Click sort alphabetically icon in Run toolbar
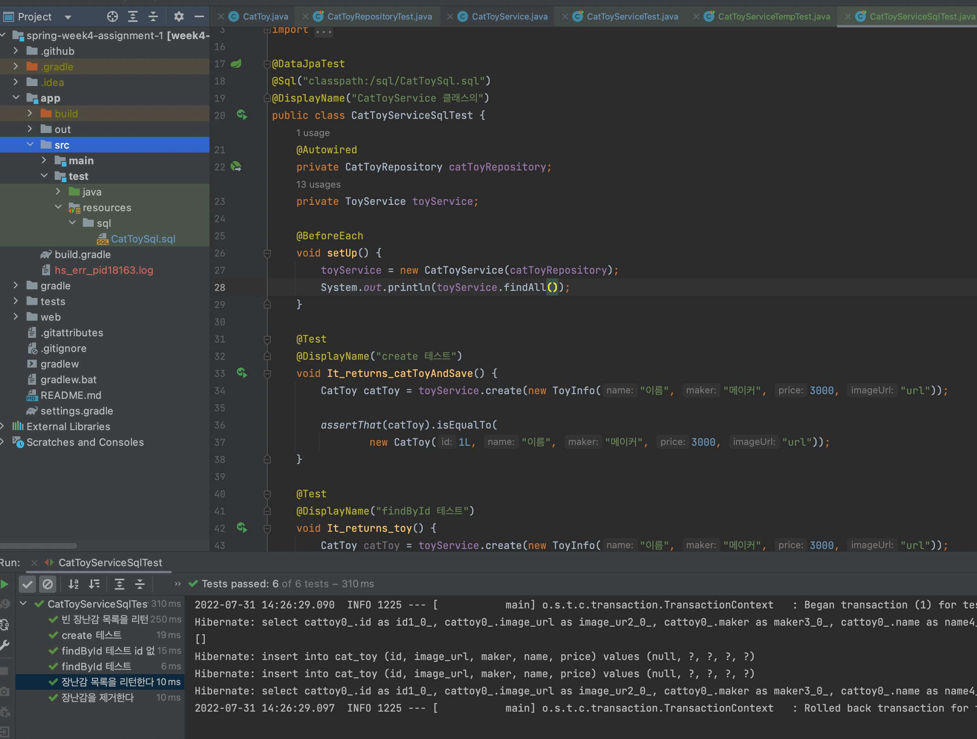 coord(73,584)
